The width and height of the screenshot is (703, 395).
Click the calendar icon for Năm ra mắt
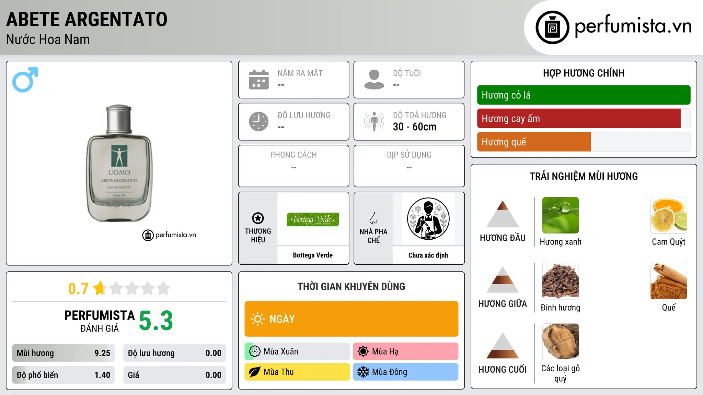[259, 80]
